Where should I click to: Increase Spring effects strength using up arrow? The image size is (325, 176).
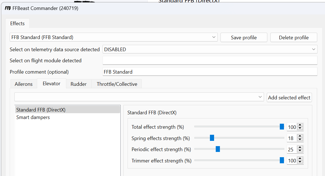coord(300,136)
